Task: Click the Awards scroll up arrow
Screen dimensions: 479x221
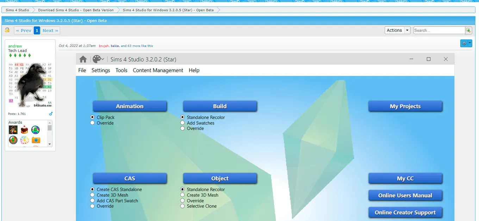Action: [50, 122]
